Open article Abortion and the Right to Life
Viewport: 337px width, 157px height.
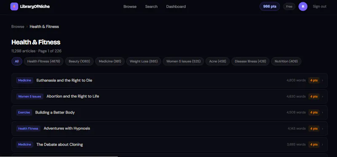click(x=169, y=96)
